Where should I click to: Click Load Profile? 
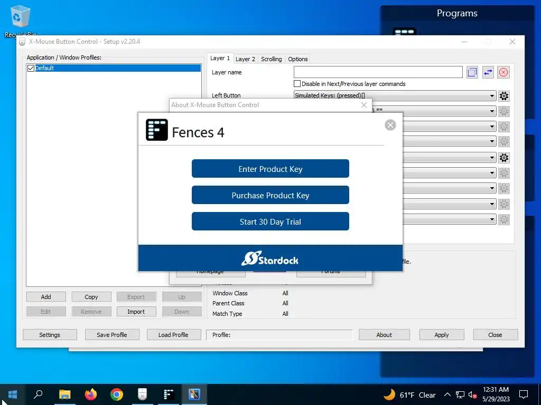coord(173,335)
